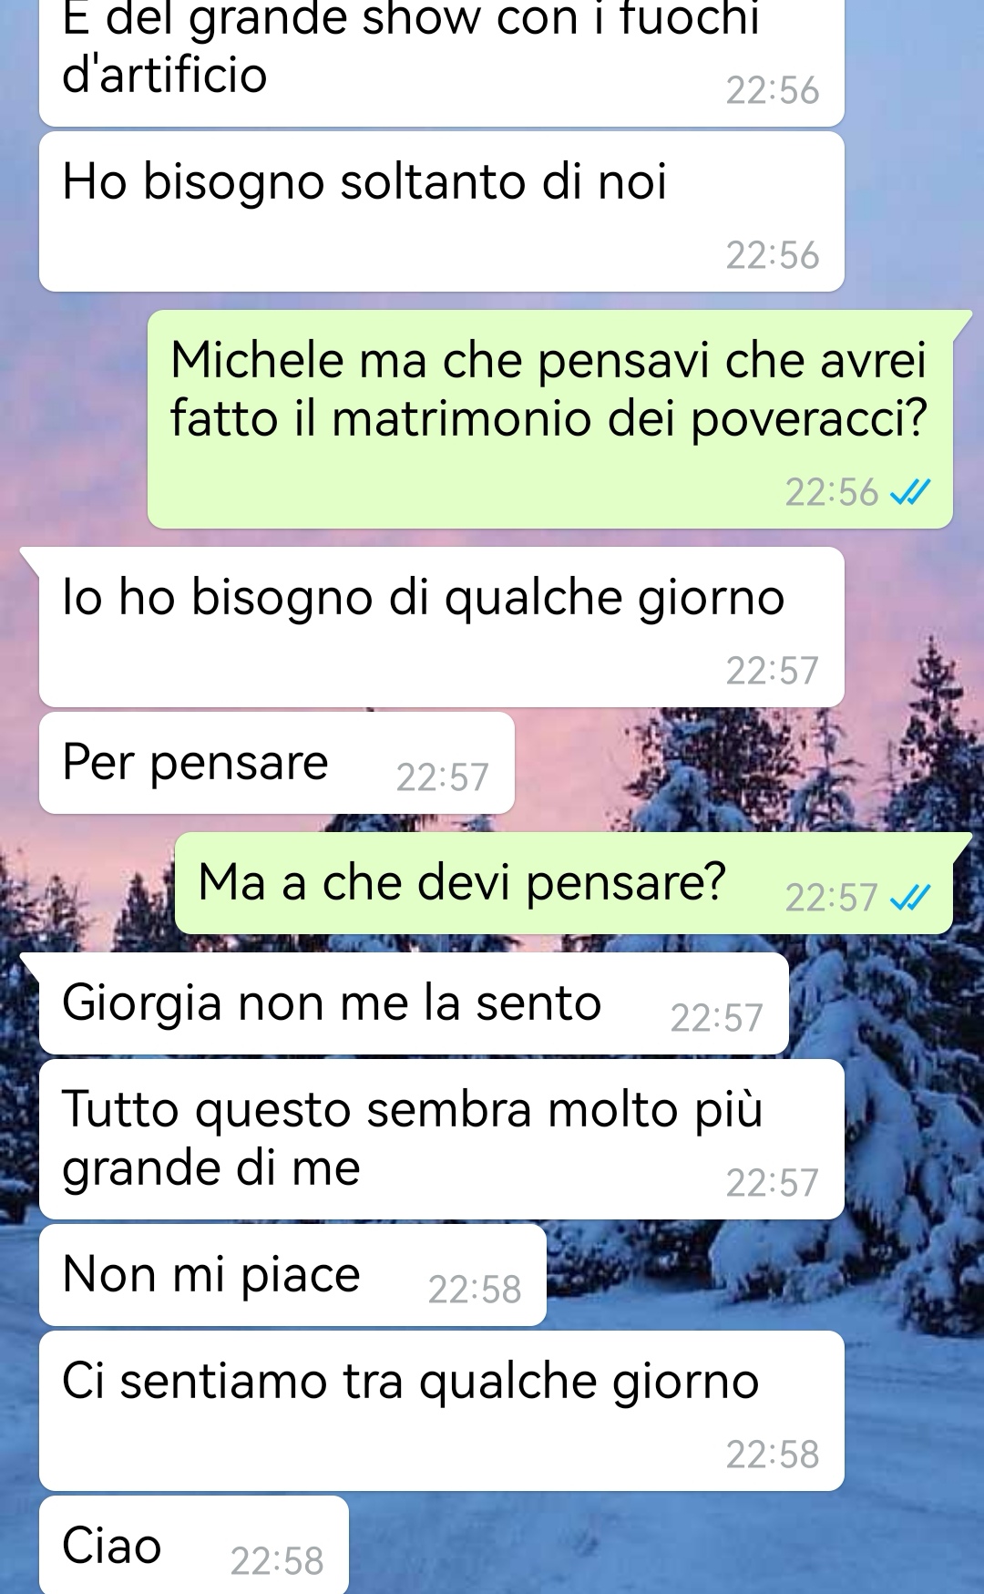Screen dimensions: 984x1594
Task: Tap the message ending with 'd'artificio'
Action: point(442,63)
